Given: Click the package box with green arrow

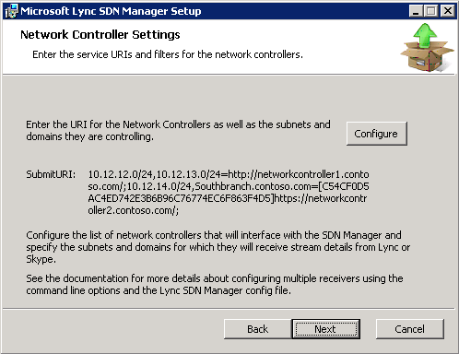Looking at the screenshot, I should point(427,48).
